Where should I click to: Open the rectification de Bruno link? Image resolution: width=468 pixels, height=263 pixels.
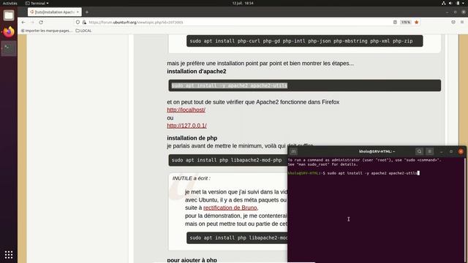point(230,207)
